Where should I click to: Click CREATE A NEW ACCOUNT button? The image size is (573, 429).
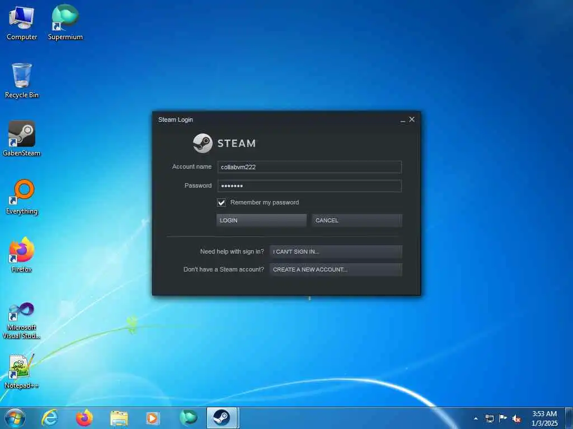tap(336, 270)
